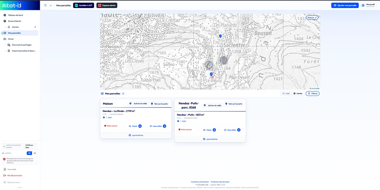
Task: Click the Accéder à AIT button
Action: point(83,5)
